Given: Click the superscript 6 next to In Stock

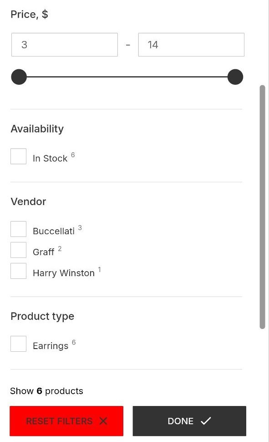Looking at the screenshot, I should [73, 154].
